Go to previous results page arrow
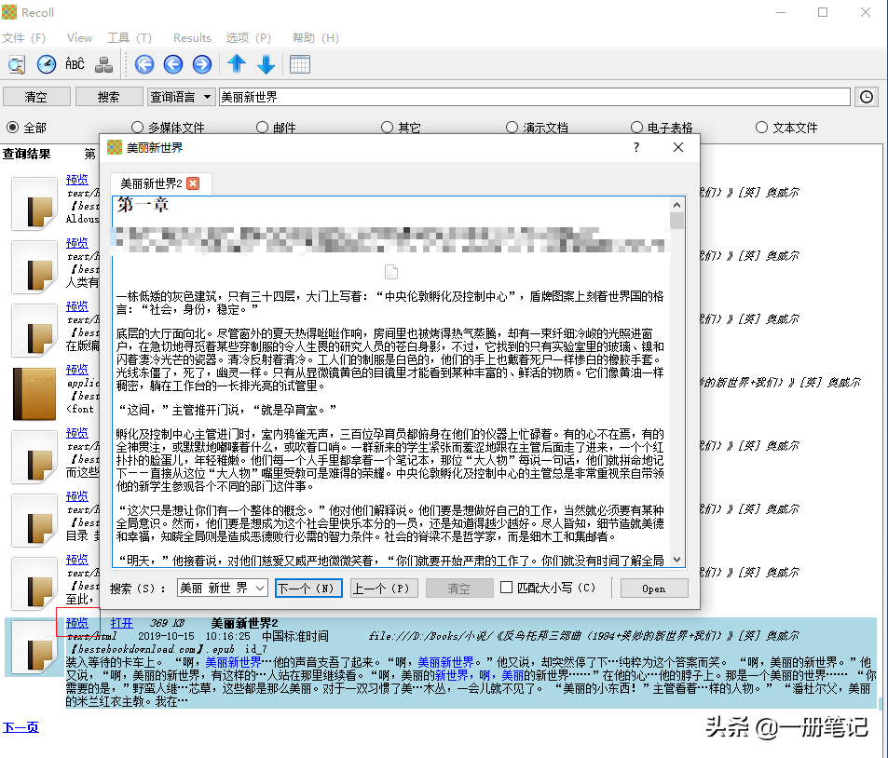Image resolution: width=888 pixels, height=758 pixels. [x=173, y=64]
